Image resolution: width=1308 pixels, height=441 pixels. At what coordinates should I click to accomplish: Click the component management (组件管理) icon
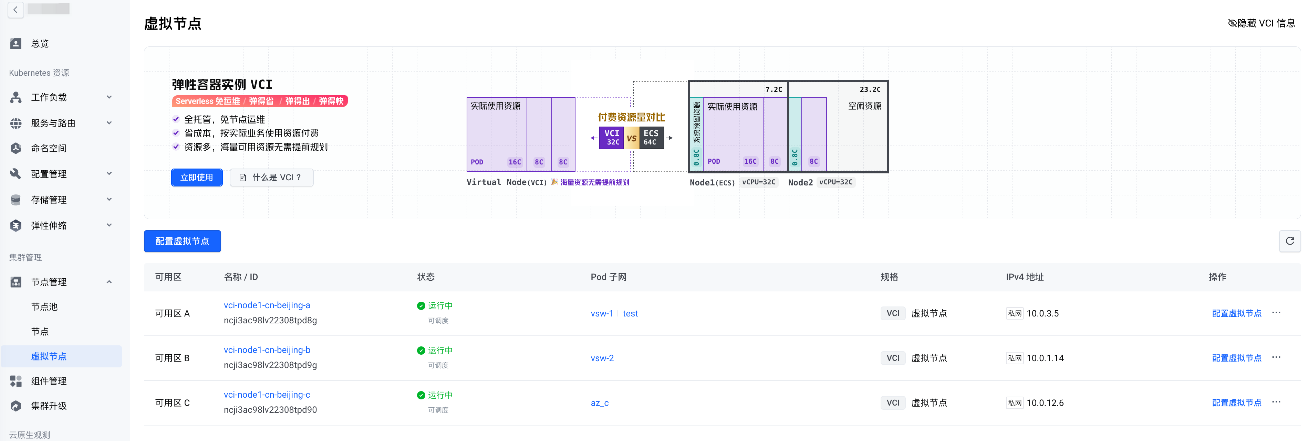point(16,381)
